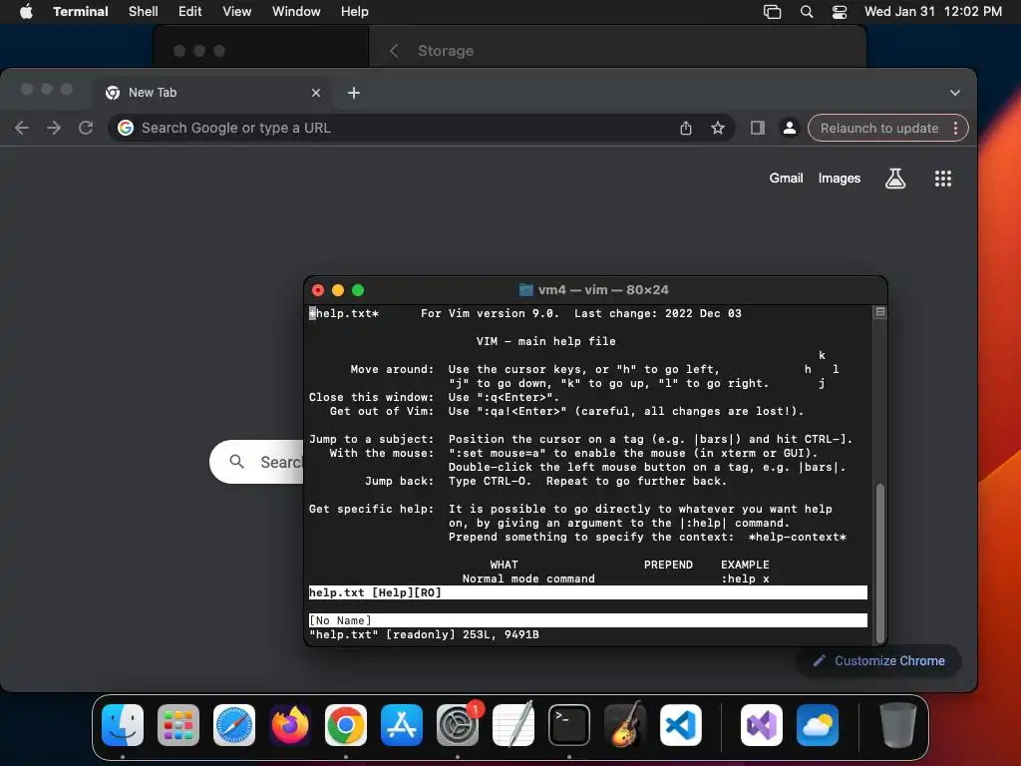Click Customize Chrome button
The width and height of the screenshot is (1021, 766).
click(878, 660)
